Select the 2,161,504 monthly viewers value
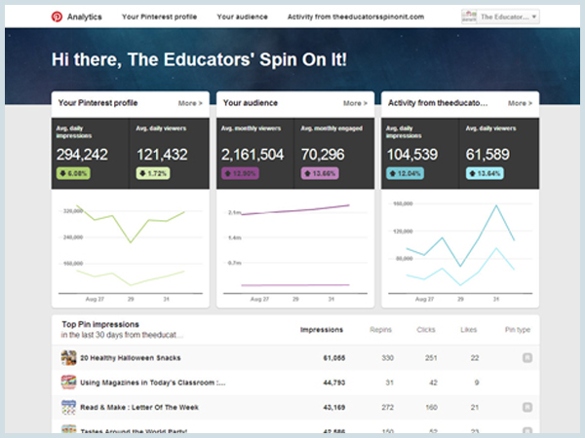The width and height of the screenshot is (585, 438). coord(253,155)
